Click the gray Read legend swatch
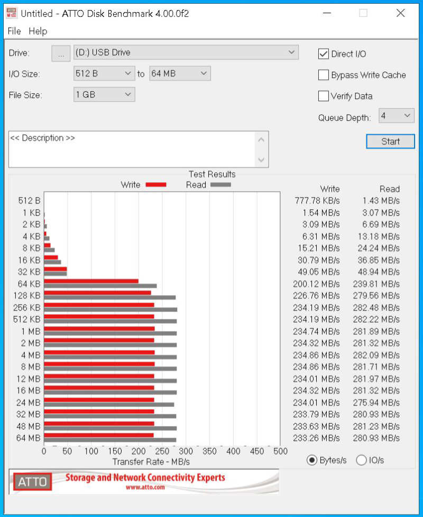 (x=220, y=185)
